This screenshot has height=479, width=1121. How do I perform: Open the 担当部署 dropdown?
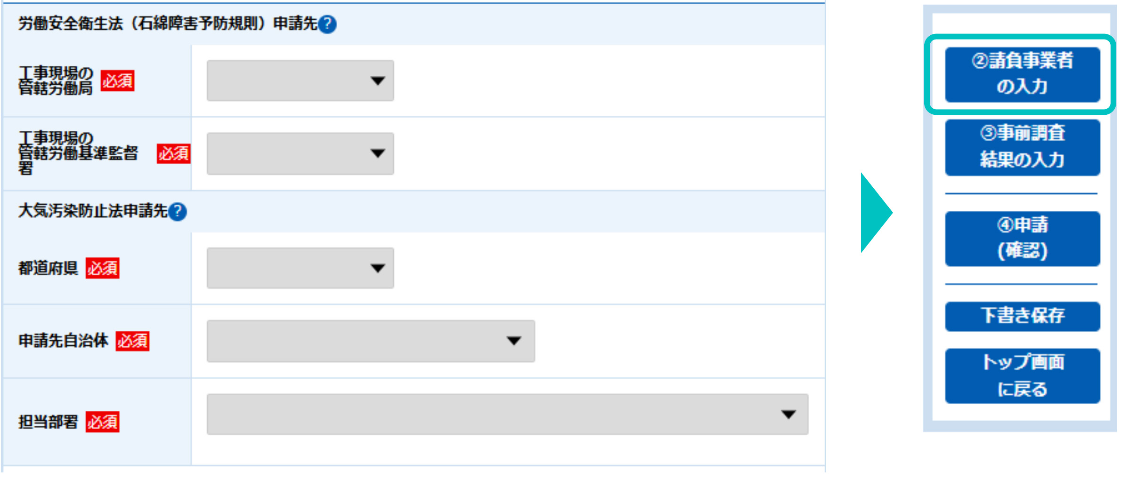(507, 415)
